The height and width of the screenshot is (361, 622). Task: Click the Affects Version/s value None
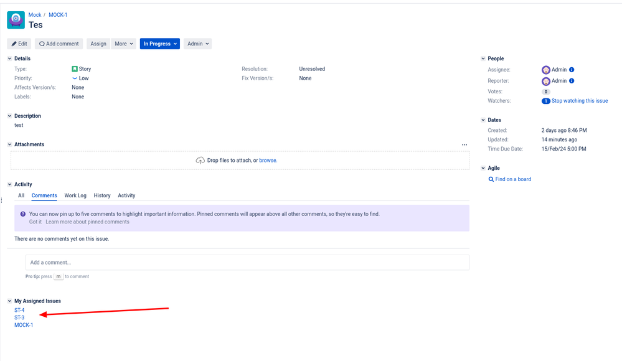pyautogui.click(x=78, y=88)
